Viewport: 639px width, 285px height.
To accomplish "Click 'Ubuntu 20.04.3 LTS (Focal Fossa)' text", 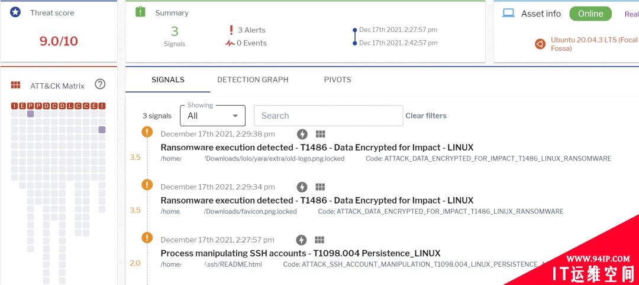I will pos(594,44).
